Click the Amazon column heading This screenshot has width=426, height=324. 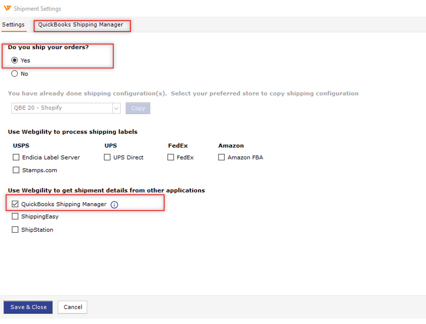click(231, 145)
